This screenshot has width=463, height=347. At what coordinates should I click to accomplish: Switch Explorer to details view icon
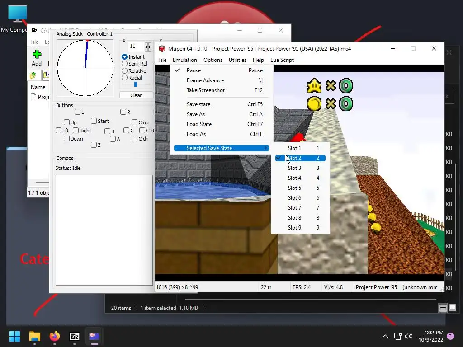click(443, 308)
